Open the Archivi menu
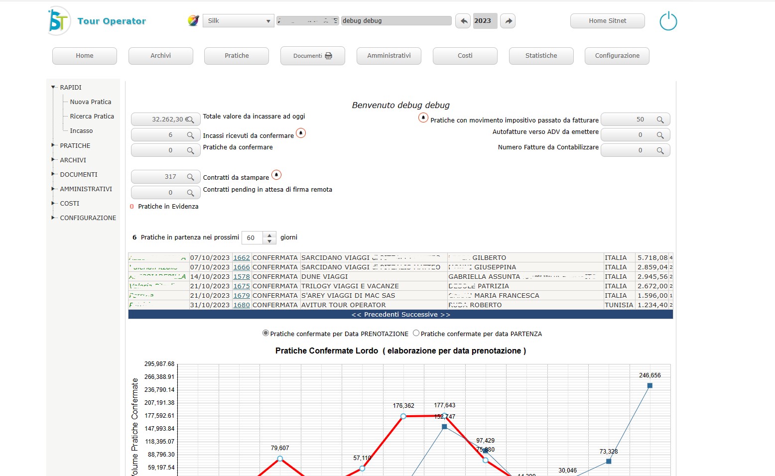This screenshot has width=775, height=476. pos(161,56)
